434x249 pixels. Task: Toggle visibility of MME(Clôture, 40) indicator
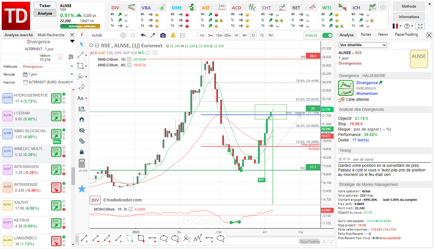129,65
